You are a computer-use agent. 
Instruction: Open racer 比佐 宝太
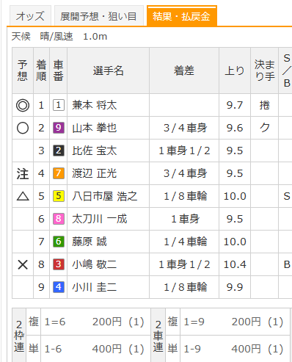coord(95,151)
